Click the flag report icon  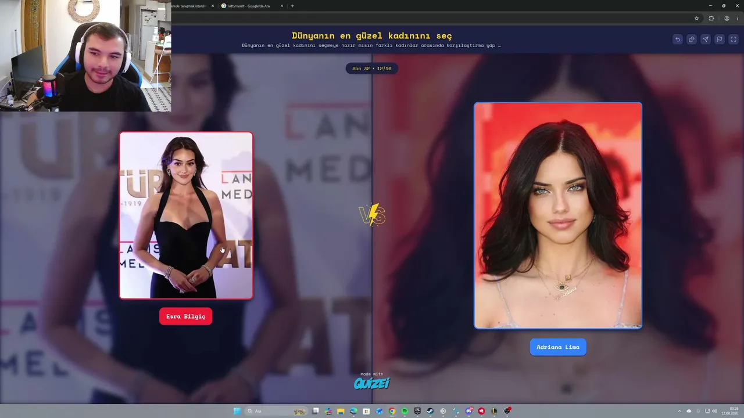tap(720, 39)
